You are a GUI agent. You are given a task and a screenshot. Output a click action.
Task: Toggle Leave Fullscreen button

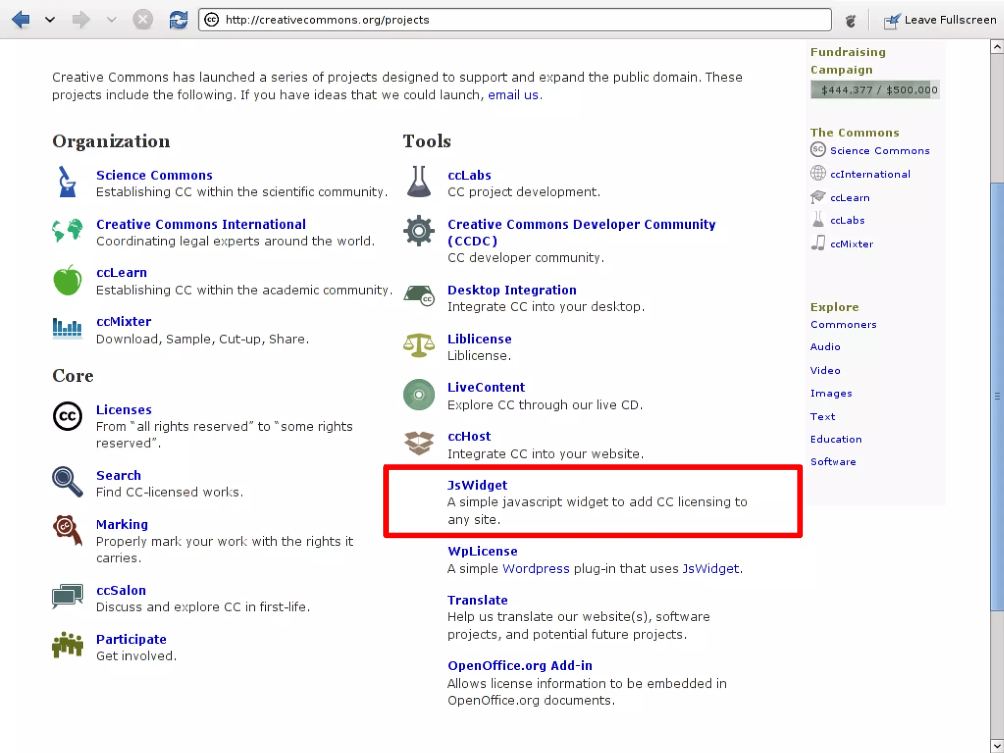[940, 20]
